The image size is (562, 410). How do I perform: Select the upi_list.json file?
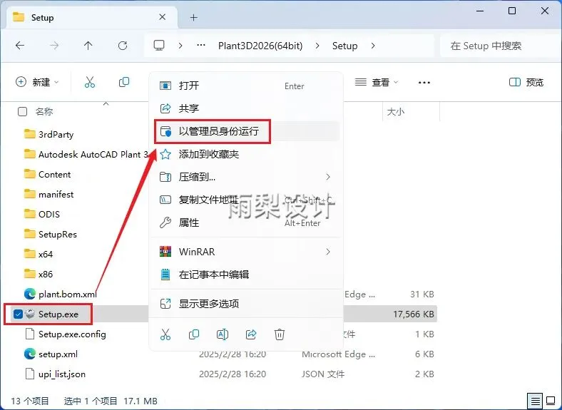click(x=55, y=374)
